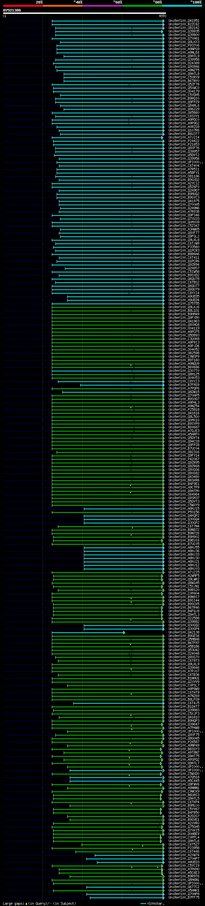Select hit label UniRef100_B9RQI0
The image size is (205, 906).
tap(184, 98)
